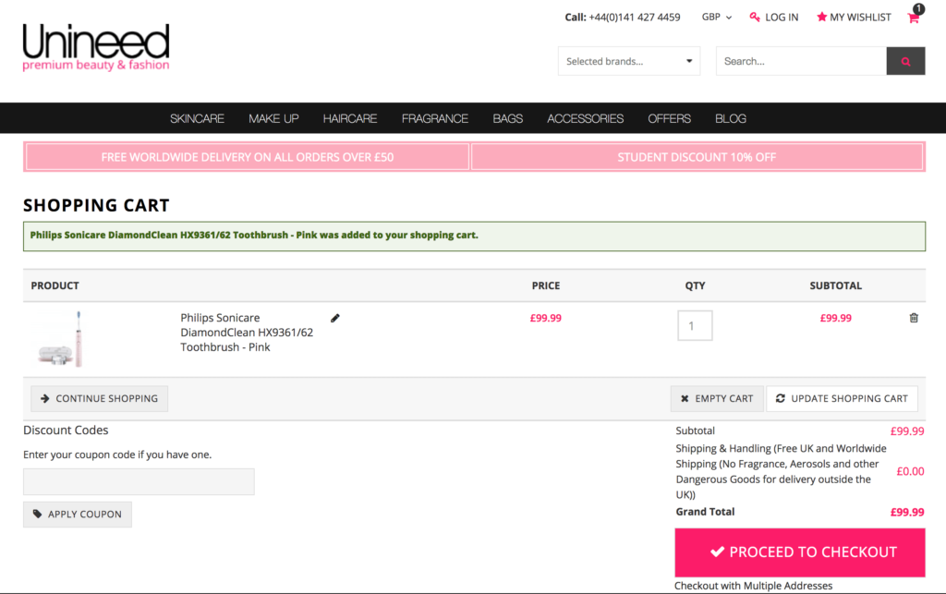Focus the search text field
The height and width of the screenshot is (594, 946).
tap(801, 61)
